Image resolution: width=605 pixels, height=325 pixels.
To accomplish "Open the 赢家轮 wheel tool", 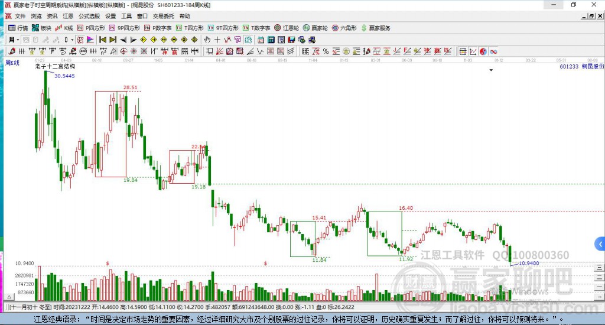I will coord(315,28).
